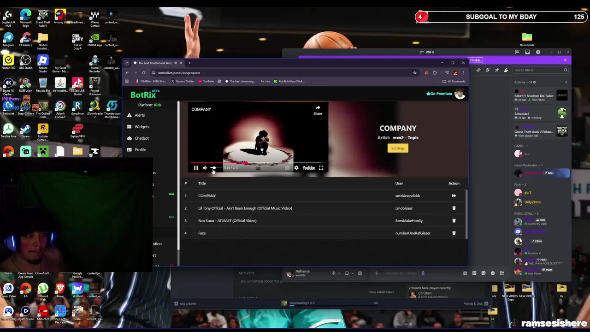Open BotRix user avatar menu
The height and width of the screenshot is (332, 590).
(x=460, y=94)
